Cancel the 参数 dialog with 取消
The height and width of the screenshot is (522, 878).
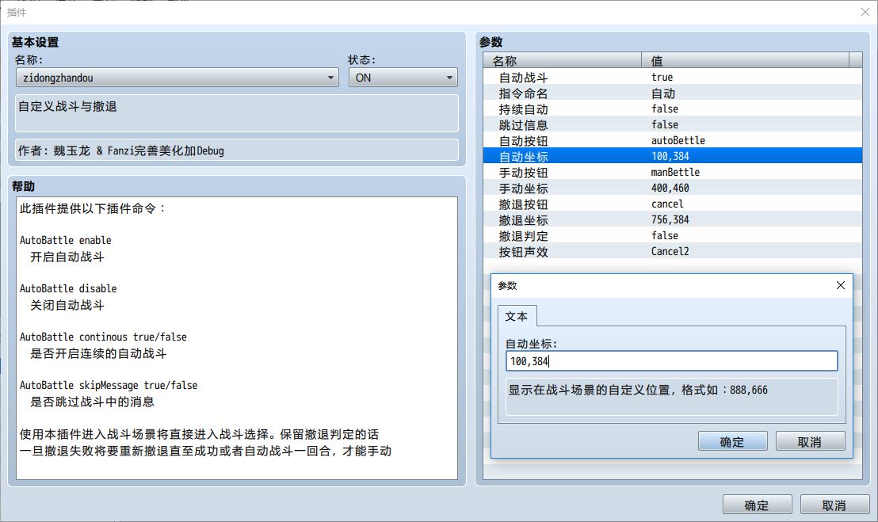point(810,442)
